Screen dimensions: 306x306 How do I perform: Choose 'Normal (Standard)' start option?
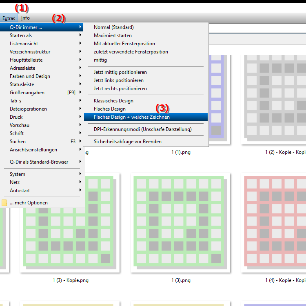click(146, 27)
